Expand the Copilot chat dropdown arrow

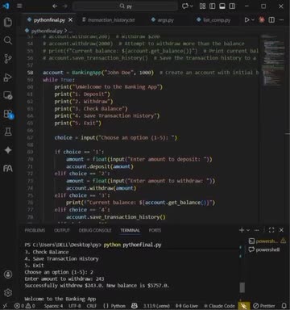pyautogui.click(x=192, y=6)
